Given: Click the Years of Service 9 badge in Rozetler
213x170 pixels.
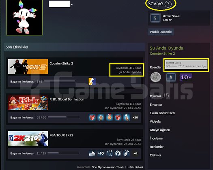Looking at the screenshot, I should 171,77.
